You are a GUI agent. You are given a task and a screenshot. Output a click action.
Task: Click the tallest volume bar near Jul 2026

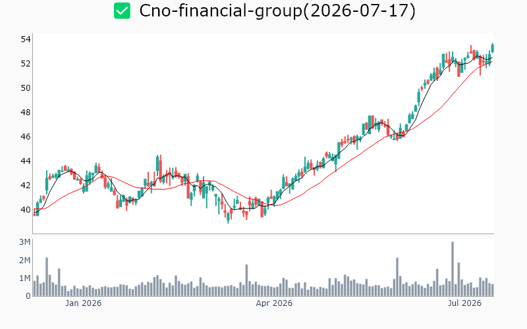[453, 268]
